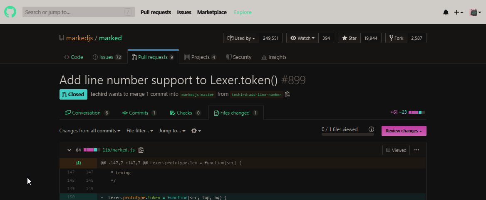Open the Review changes dropdown
486x200 pixels.
404,131
